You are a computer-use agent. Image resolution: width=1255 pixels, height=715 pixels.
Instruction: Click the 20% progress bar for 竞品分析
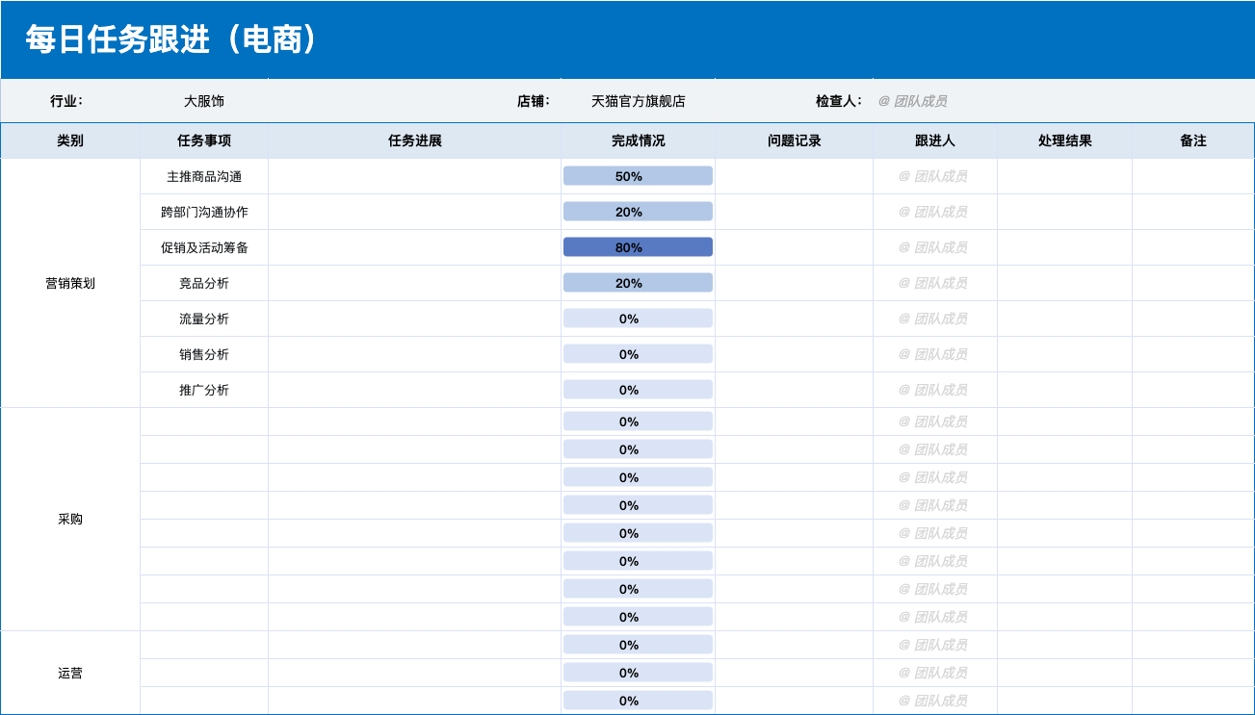637,282
